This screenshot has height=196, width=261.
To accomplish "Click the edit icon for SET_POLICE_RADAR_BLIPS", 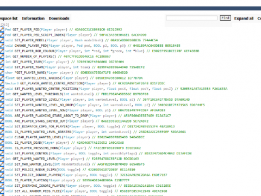I will (2, 169).
